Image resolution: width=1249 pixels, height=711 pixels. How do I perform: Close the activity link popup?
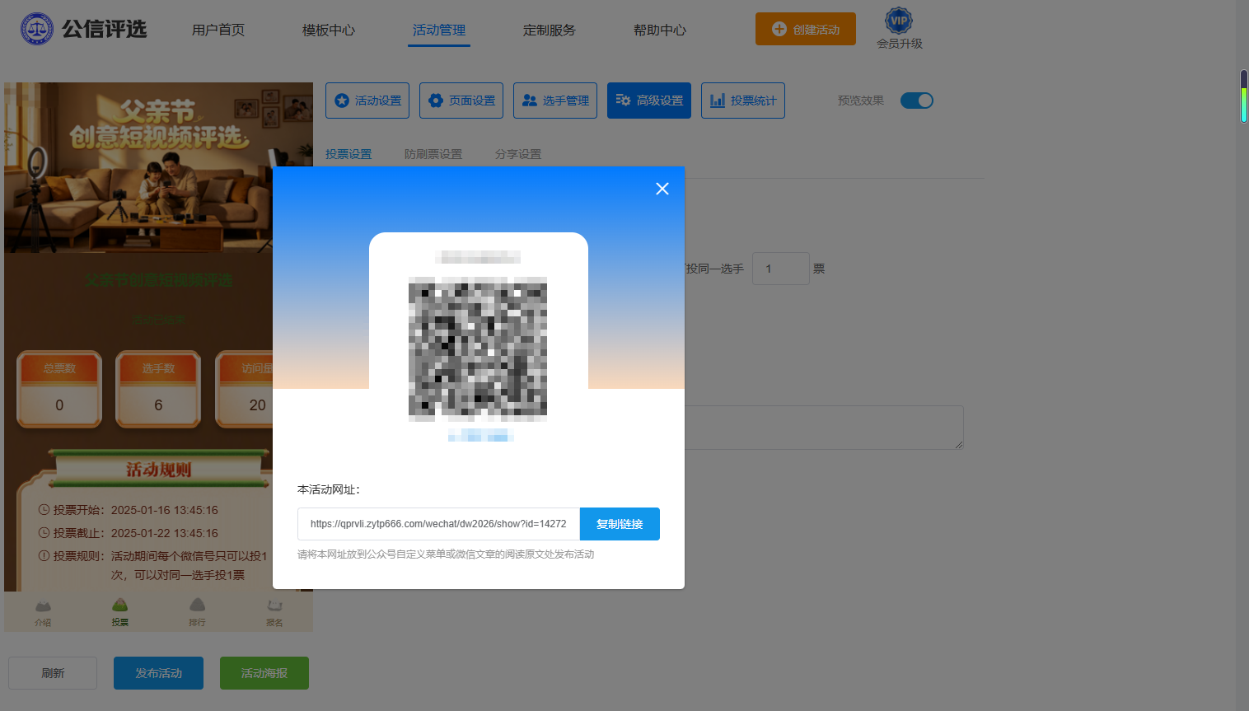[662, 189]
